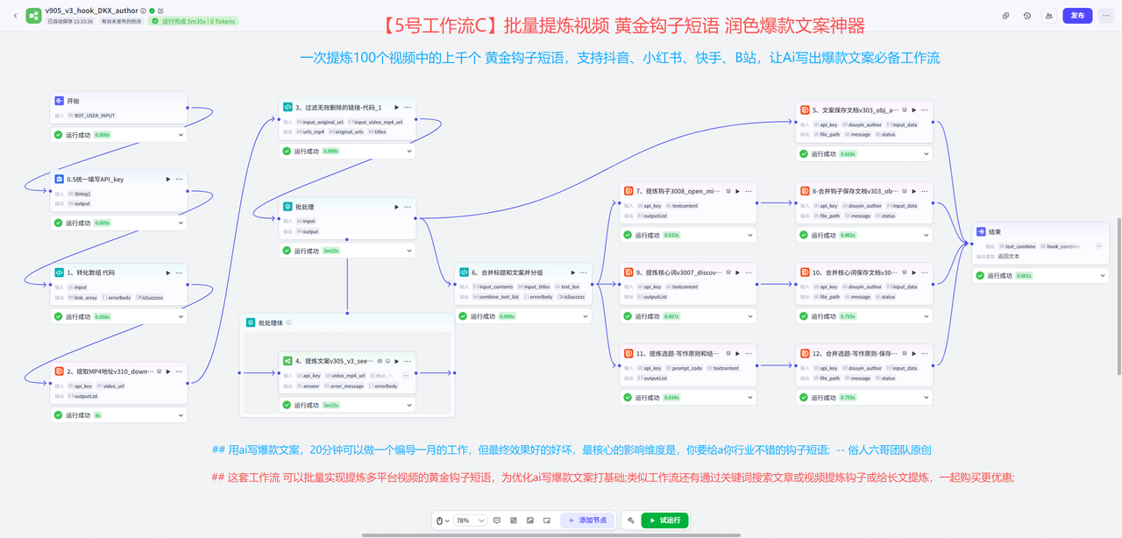Expand 2、提取MP4地址 run result 8s

pyautogui.click(x=181, y=414)
